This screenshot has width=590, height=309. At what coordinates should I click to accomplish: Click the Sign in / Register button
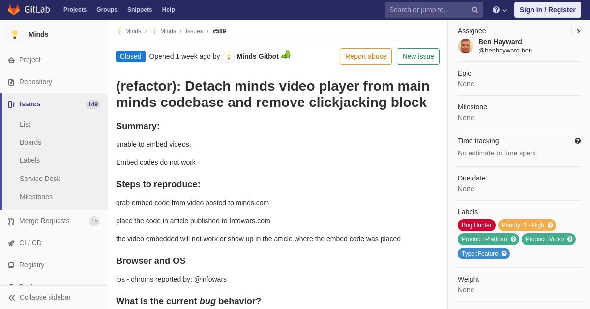point(547,10)
